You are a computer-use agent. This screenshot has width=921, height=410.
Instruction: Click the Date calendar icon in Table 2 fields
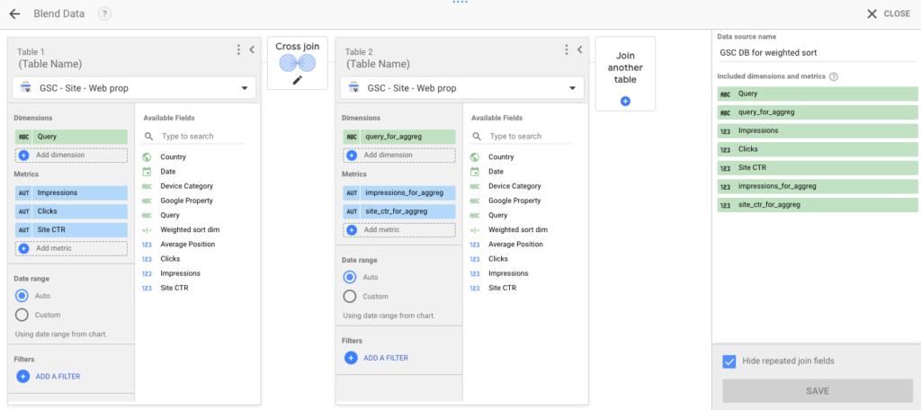click(x=475, y=172)
